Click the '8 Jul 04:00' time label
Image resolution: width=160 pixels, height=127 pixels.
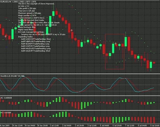click(142, 125)
